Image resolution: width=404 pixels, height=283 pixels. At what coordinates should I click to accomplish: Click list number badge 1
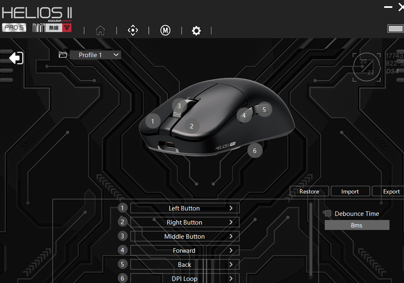(x=122, y=208)
